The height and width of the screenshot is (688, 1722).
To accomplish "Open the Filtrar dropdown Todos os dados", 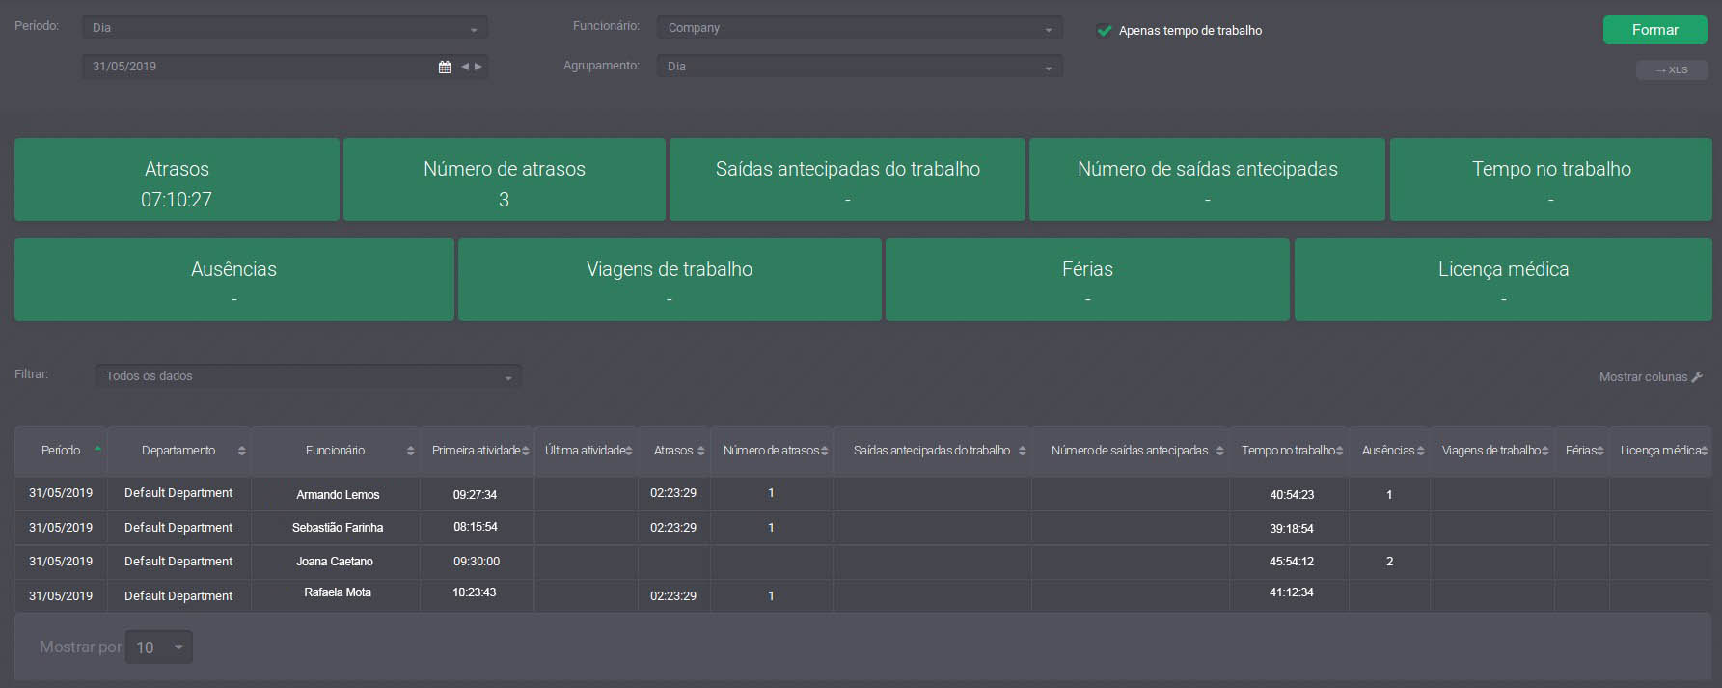I will [309, 376].
